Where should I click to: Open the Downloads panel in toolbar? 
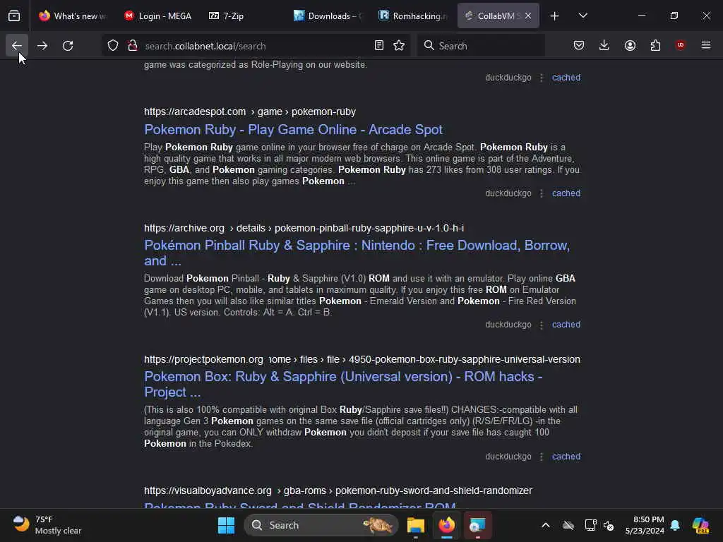pos(604,46)
